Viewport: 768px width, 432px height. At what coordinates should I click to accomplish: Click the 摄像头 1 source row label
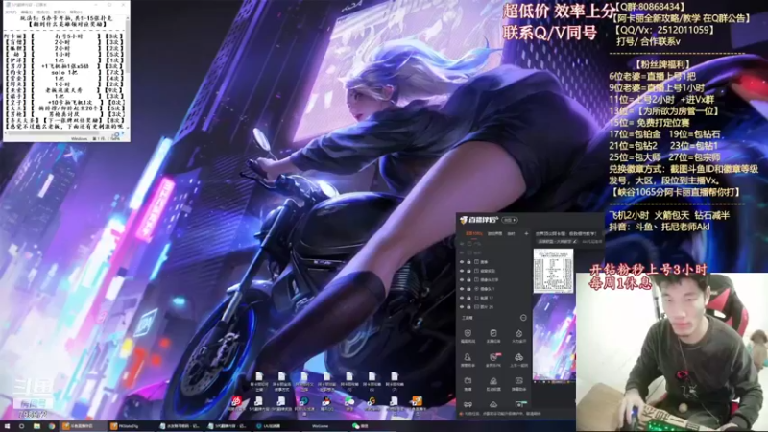click(x=487, y=289)
